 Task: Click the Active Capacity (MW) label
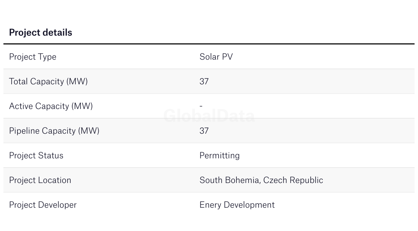(51, 106)
